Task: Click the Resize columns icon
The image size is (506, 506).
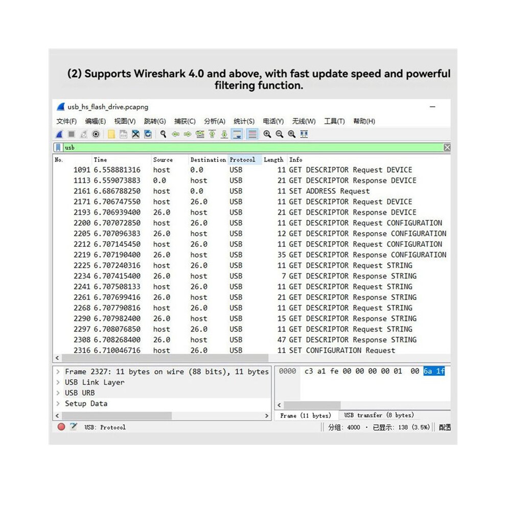Action: pyautogui.click(x=304, y=134)
